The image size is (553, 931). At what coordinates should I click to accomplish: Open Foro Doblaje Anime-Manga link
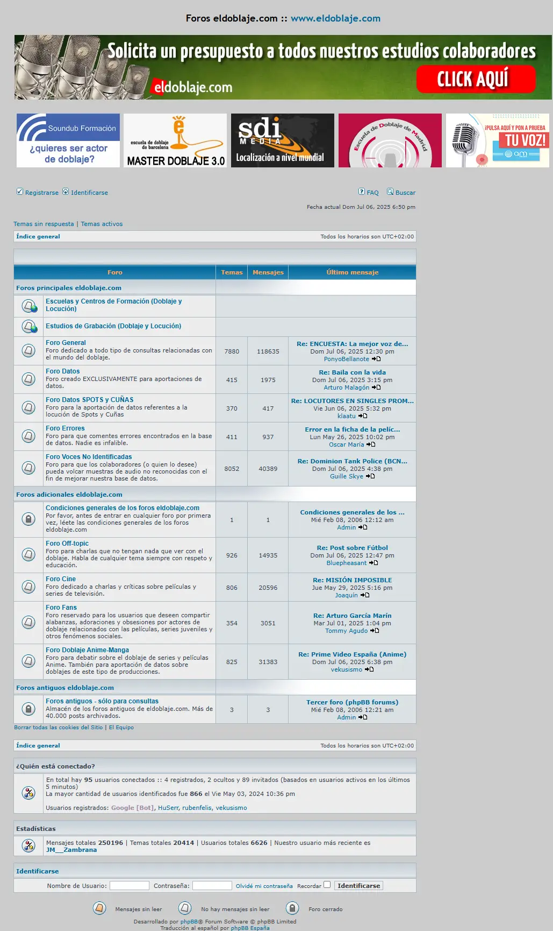click(87, 650)
